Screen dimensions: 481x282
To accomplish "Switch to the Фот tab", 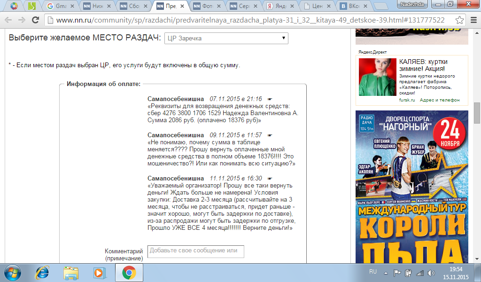I will [x=208, y=6].
